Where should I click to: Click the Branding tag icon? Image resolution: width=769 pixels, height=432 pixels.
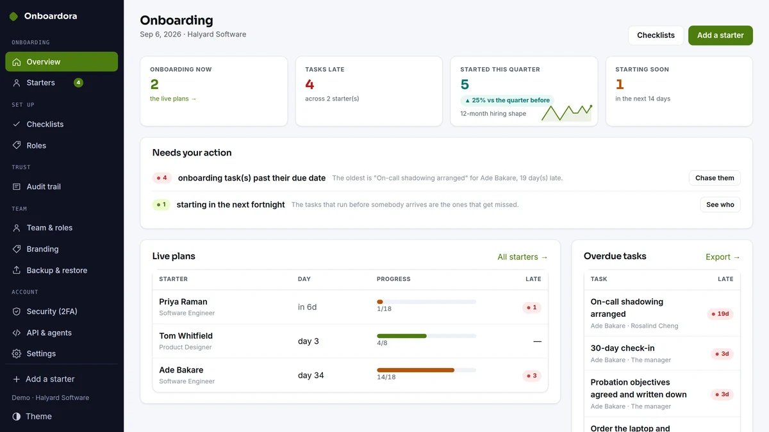(x=17, y=249)
